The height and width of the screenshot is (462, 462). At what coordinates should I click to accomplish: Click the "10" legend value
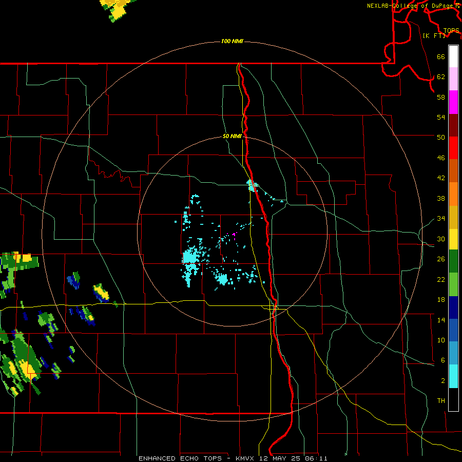(x=441, y=340)
